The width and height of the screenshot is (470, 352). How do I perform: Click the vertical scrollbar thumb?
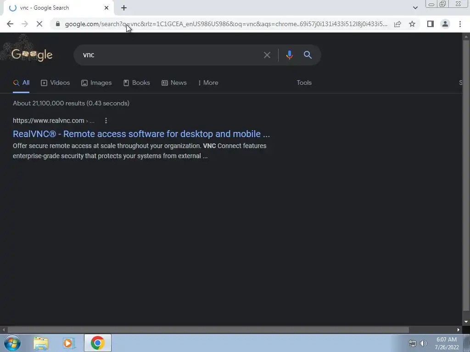[x=466, y=175]
